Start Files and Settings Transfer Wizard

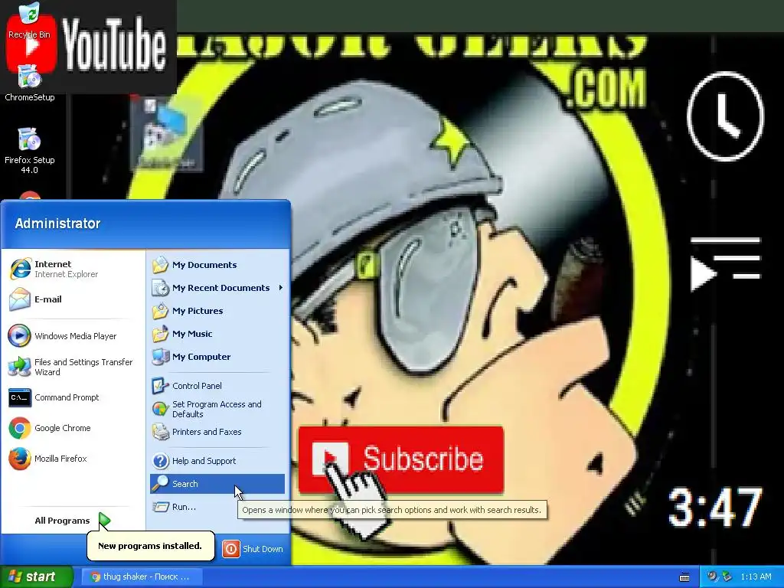[71, 367]
